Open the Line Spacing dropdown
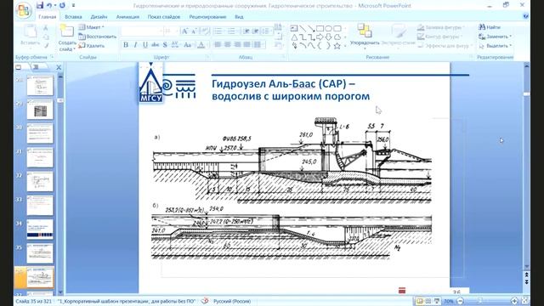The width and height of the screenshot is (544, 306). point(266,31)
